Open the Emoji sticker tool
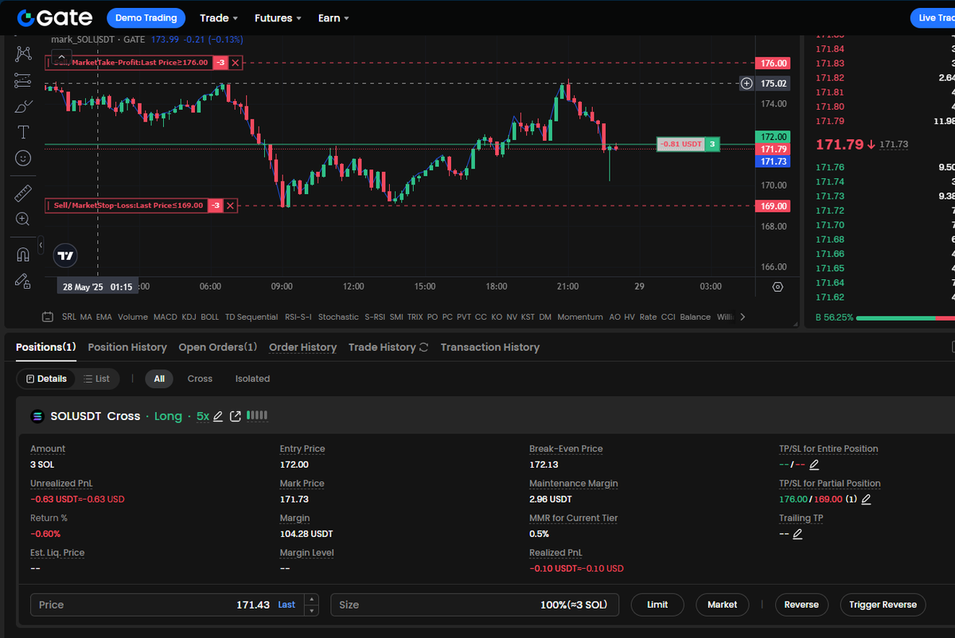955x638 pixels. pyautogui.click(x=23, y=158)
